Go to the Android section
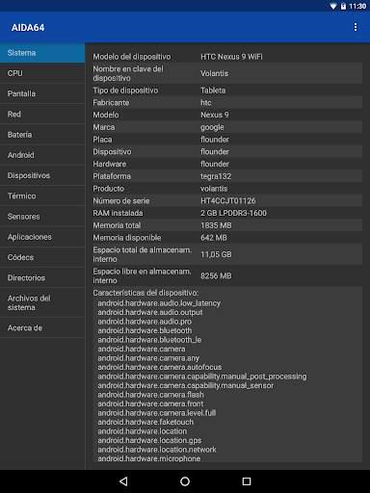Viewport: 370px width, 493px height. pos(42,155)
